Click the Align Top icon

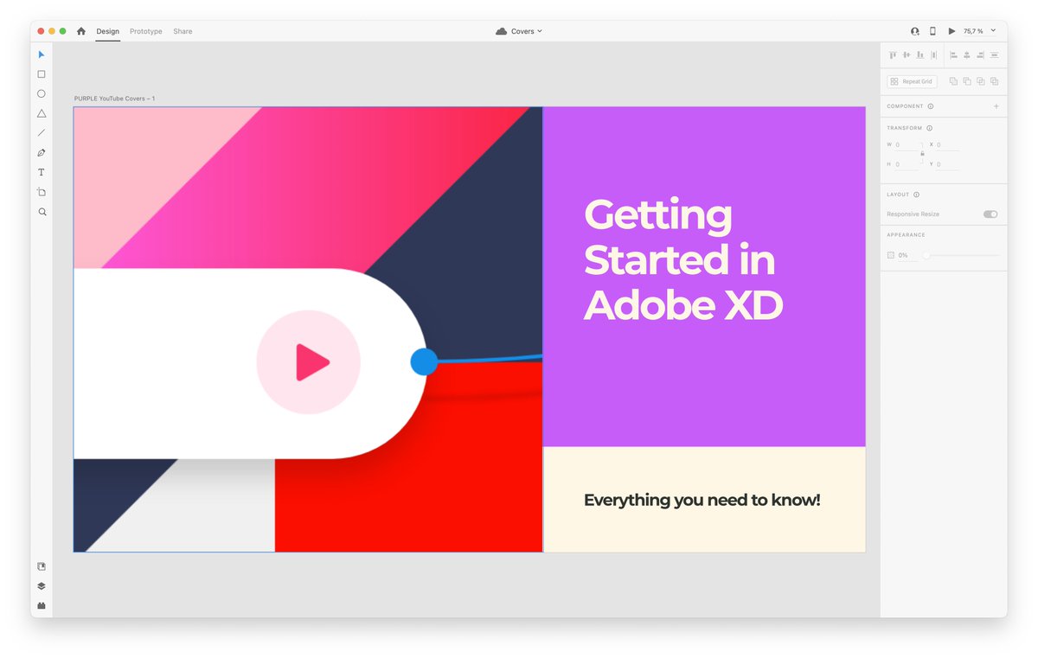(x=893, y=55)
